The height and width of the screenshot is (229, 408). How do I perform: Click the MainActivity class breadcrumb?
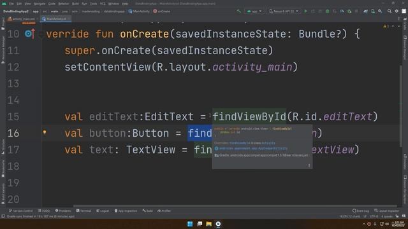pos(139,11)
